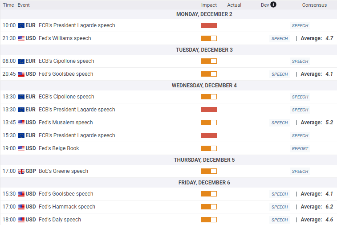Click Average 6.2 on Hammack speech row
337x225 pixels.
(317, 207)
